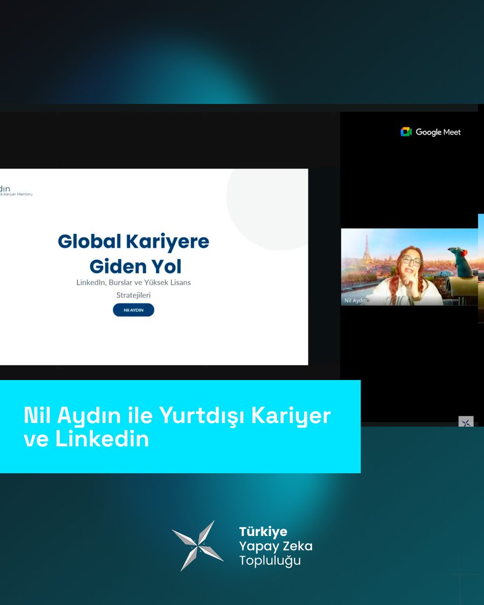This screenshot has width=484, height=605.
Task: Click the "Kariyer Mentoru" text on the slide corner
Action: tap(18, 194)
